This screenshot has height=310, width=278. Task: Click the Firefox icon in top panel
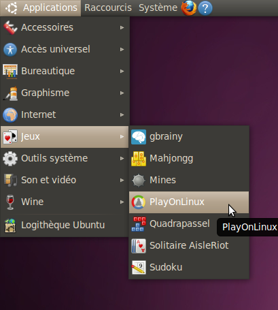189,8
